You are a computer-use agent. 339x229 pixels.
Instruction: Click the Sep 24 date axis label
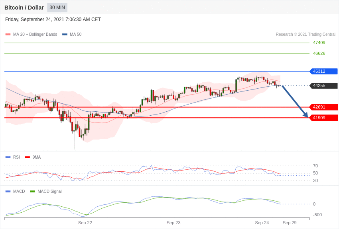point(262,223)
